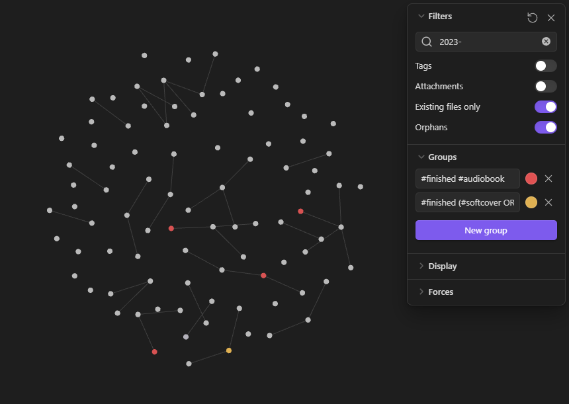Viewport: 569px width, 404px height.
Task: Turn on the Attachments toggle
Action: [545, 87]
